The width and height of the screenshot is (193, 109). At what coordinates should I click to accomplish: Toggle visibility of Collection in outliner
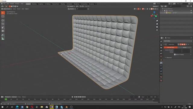pos(191,11)
